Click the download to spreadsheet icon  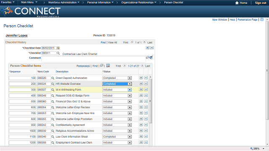click(108, 65)
